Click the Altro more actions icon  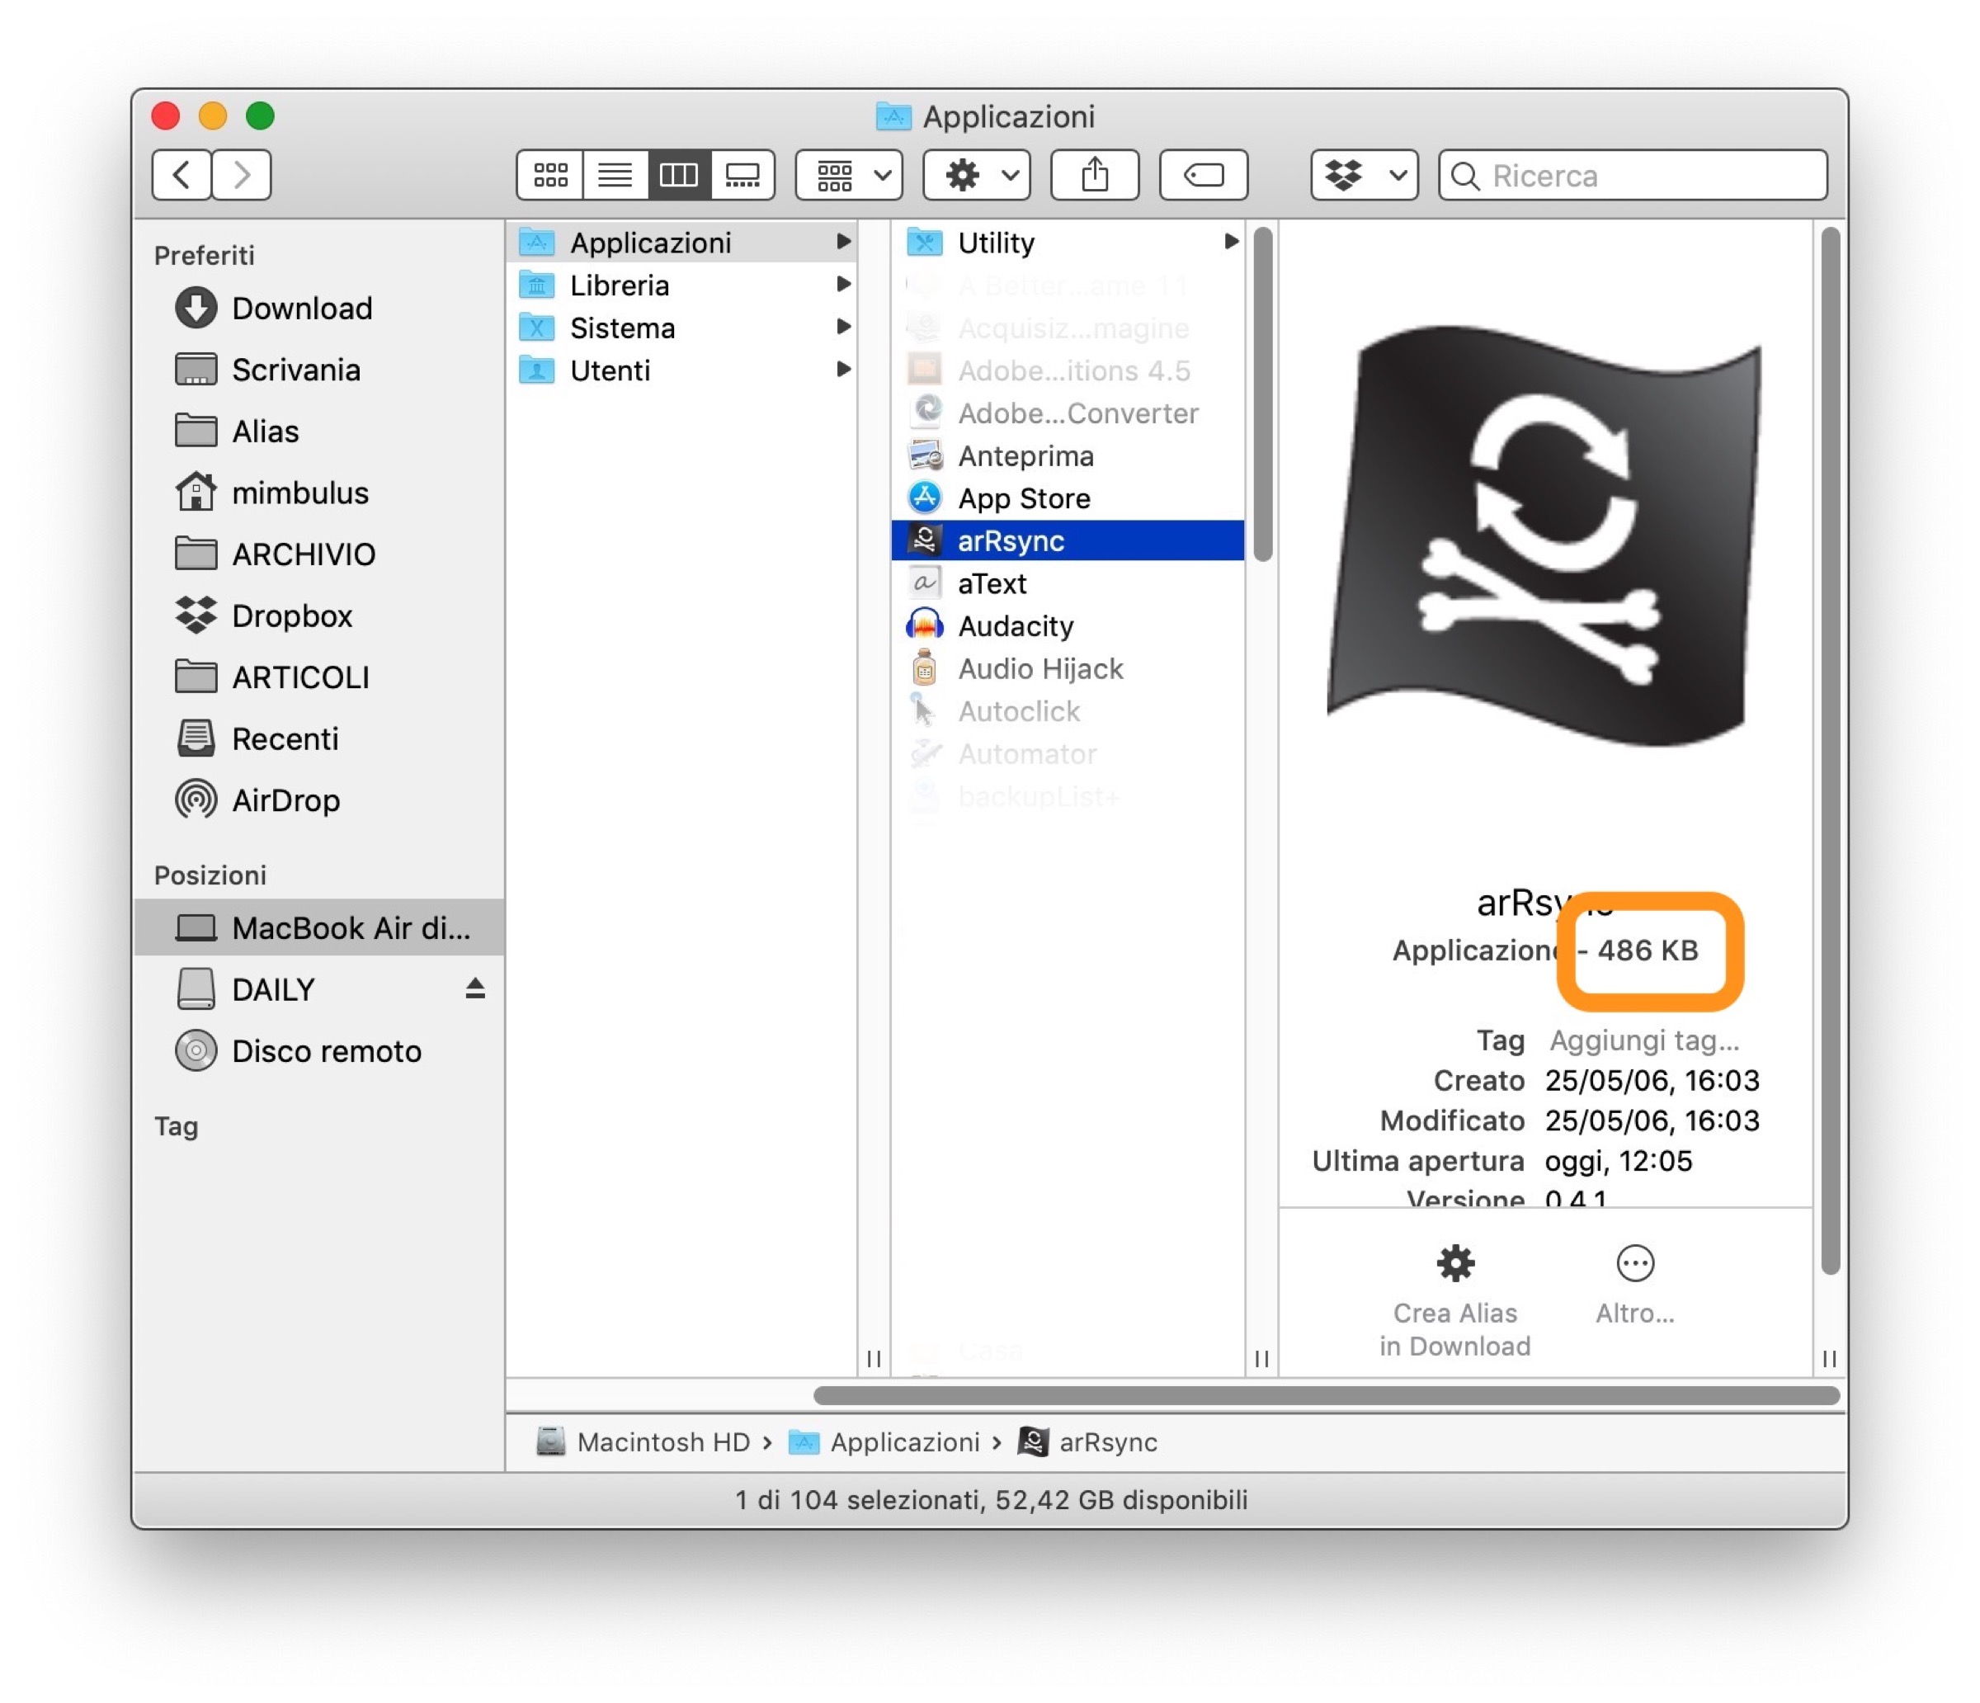[1634, 1262]
